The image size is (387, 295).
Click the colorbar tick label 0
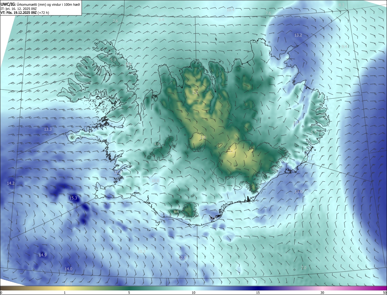tap(1, 293)
